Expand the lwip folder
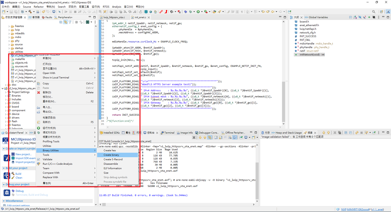The height and width of the screenshot is (212, 391). tap(9, 30)
